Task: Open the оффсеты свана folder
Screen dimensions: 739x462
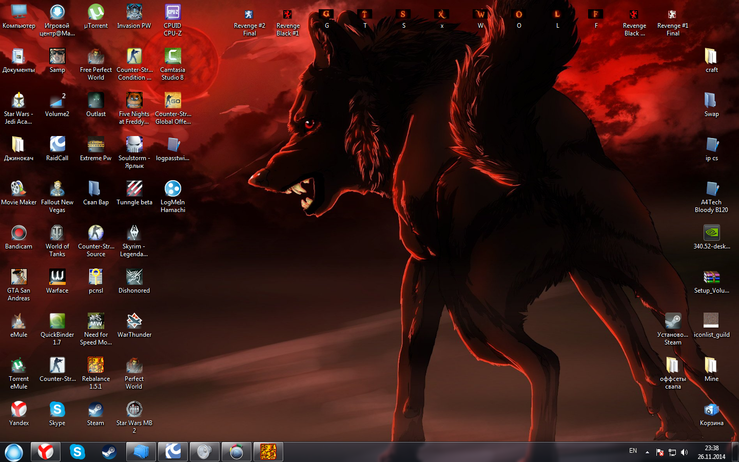Action: (673, 374)
